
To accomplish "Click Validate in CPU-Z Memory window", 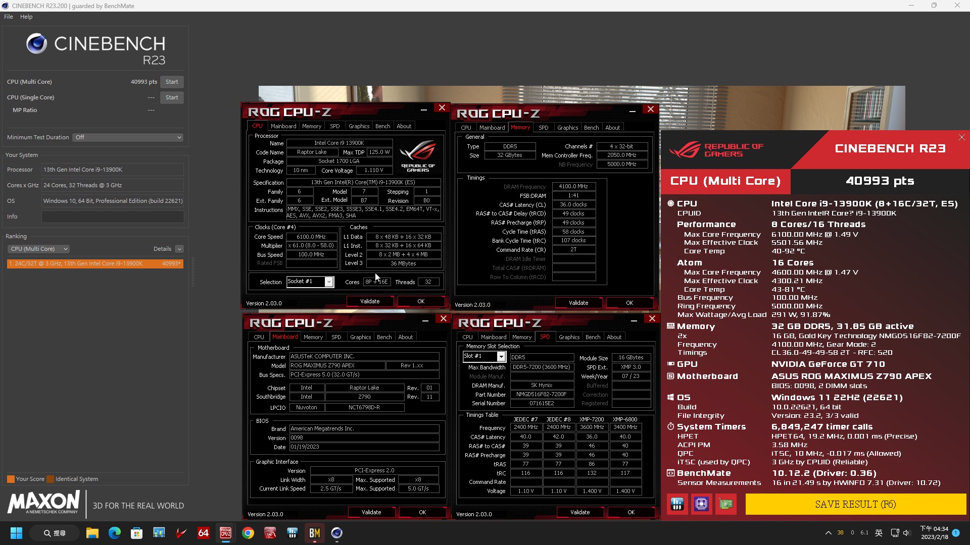I will click(x=578, y=303).
